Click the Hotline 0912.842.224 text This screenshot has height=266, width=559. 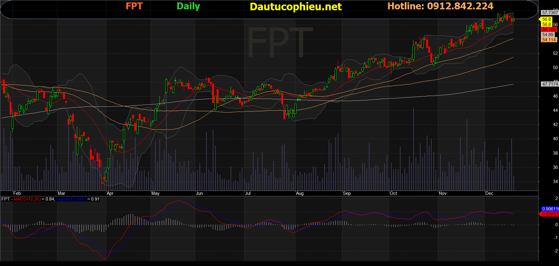coord(440,6)
